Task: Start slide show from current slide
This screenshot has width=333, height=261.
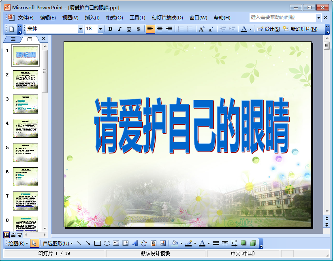Action: click(x=20, y=235)
